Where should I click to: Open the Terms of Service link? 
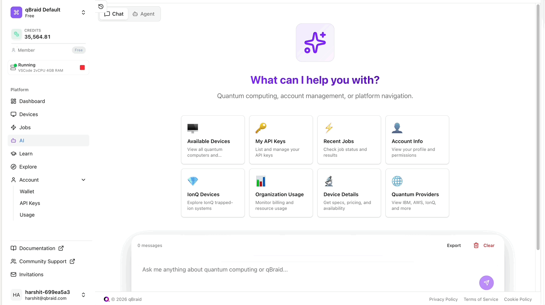[x=481, y=300]
